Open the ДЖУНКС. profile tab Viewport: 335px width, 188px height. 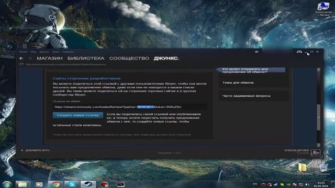[x=166, y=58]
